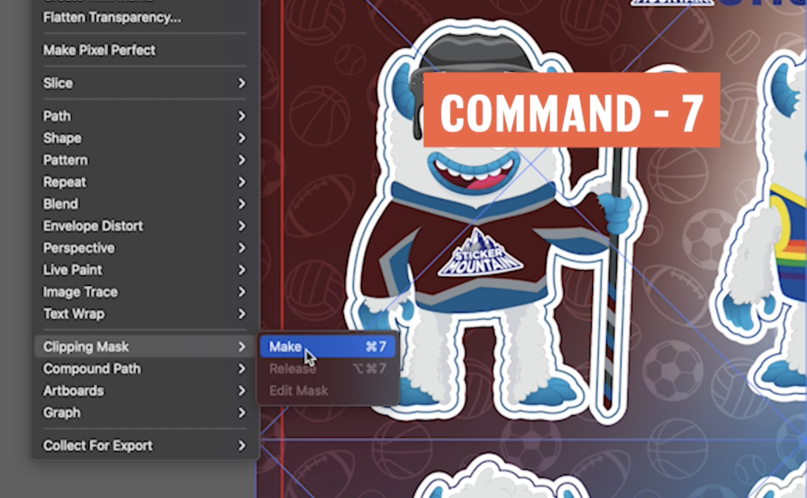Image resolution: width=807 pixels, height=498 pixels.
Task: Select the Clipping Mask menu entry
Action: pyautogui.click(x=145, y=347)
